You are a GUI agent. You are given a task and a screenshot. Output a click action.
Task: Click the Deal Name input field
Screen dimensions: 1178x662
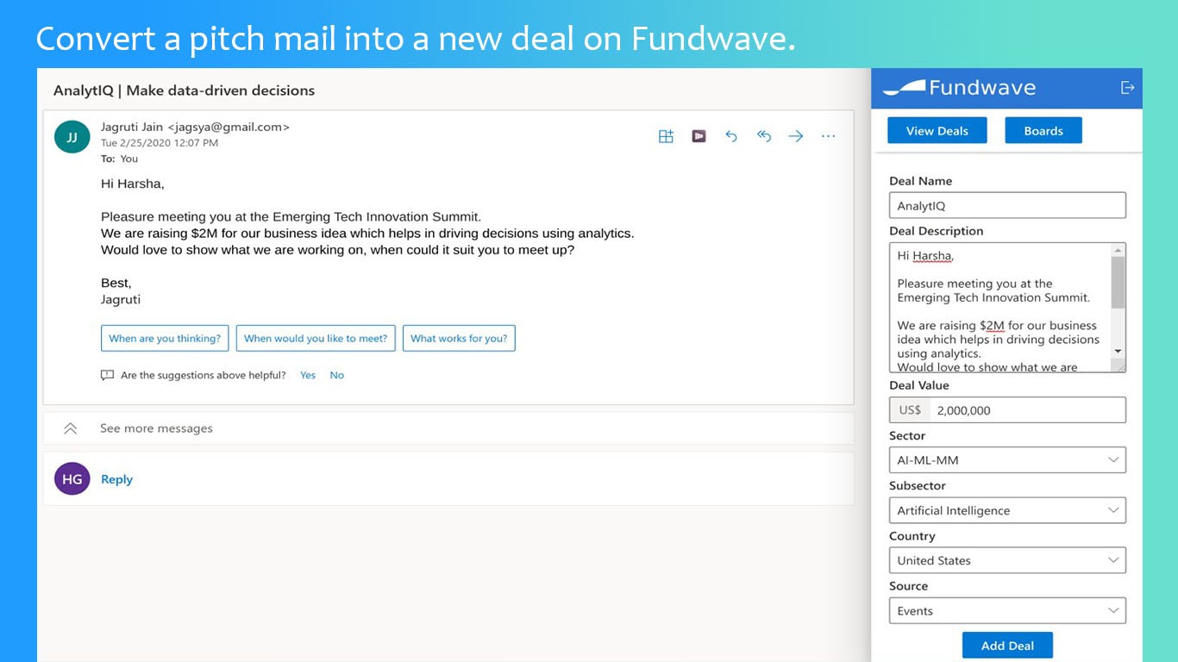1007,205
